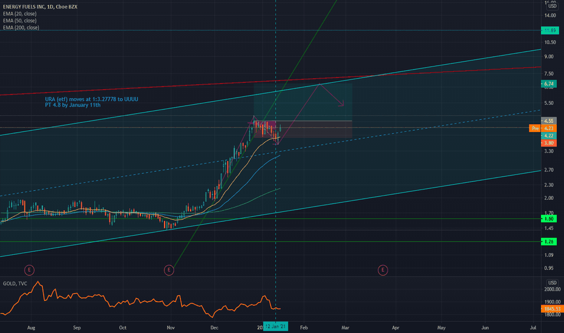Click the 9.00 value on the price axis
This screenshot has width=564, height=333.
[x=549, y=56]
